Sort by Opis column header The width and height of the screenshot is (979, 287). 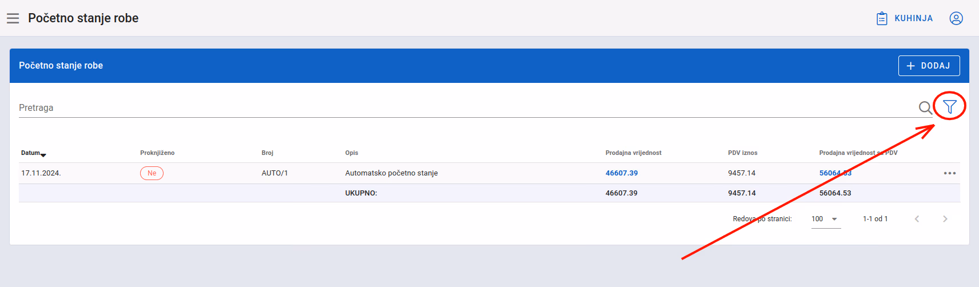pos(352,153)
